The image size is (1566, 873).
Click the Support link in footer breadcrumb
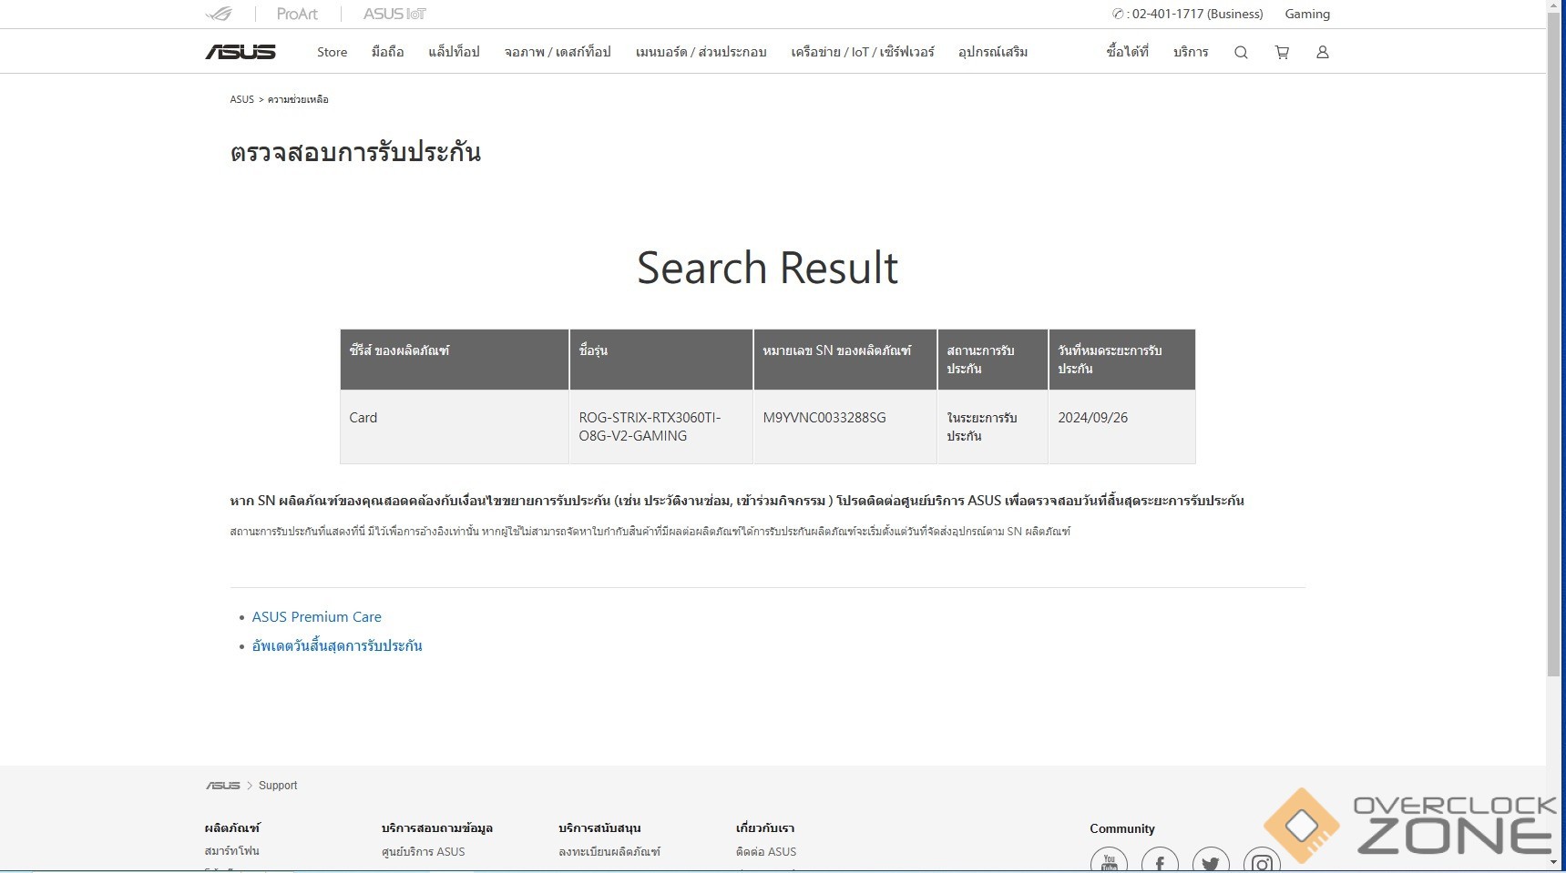point(278,786)
